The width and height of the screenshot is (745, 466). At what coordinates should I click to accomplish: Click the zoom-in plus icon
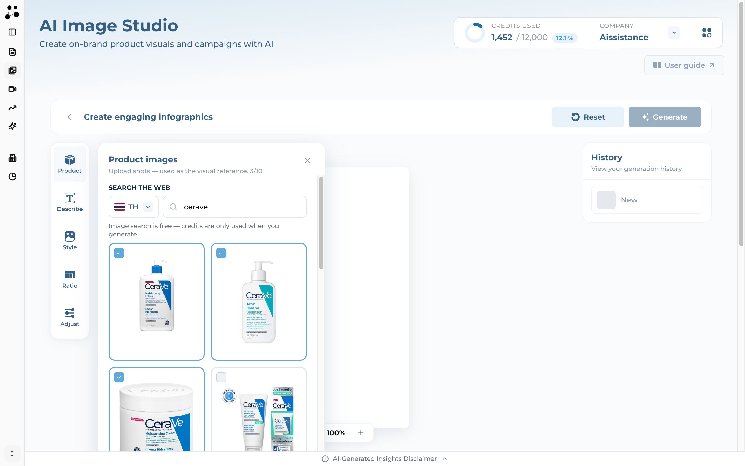(x=361, y=433)
